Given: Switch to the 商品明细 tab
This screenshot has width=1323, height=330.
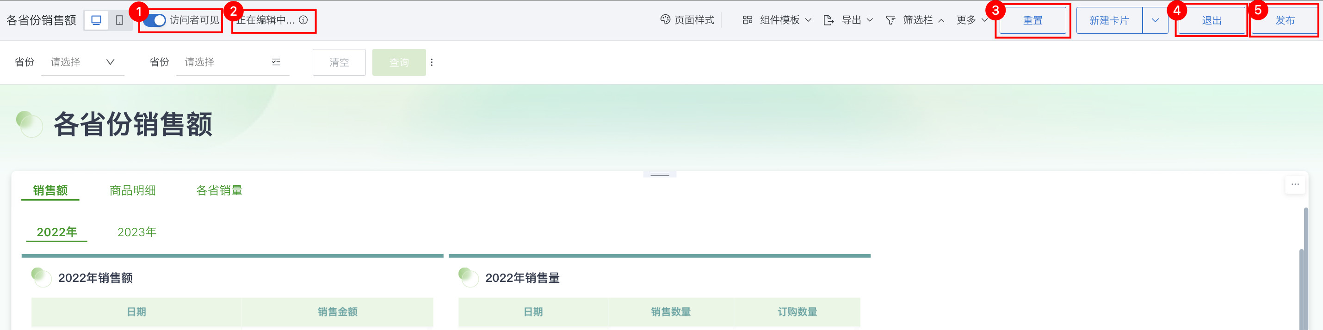Looking at the screenshot, I should pyautogui.click(x=132, y=190).
